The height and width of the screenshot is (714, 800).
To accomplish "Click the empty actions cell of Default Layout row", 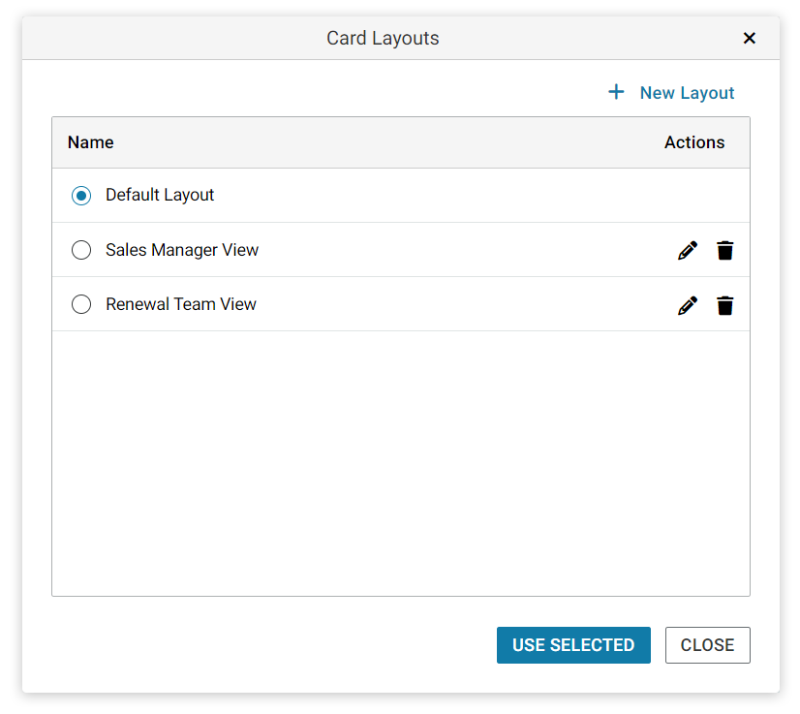I will 693,196.
